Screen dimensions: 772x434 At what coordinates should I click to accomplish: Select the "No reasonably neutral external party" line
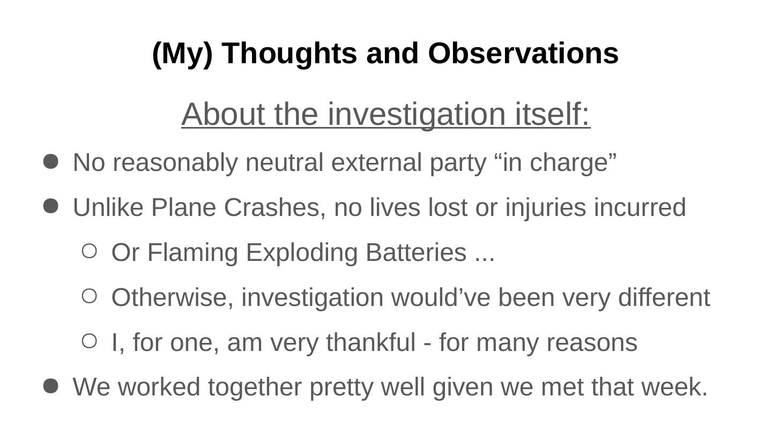[x=344, y=162]
